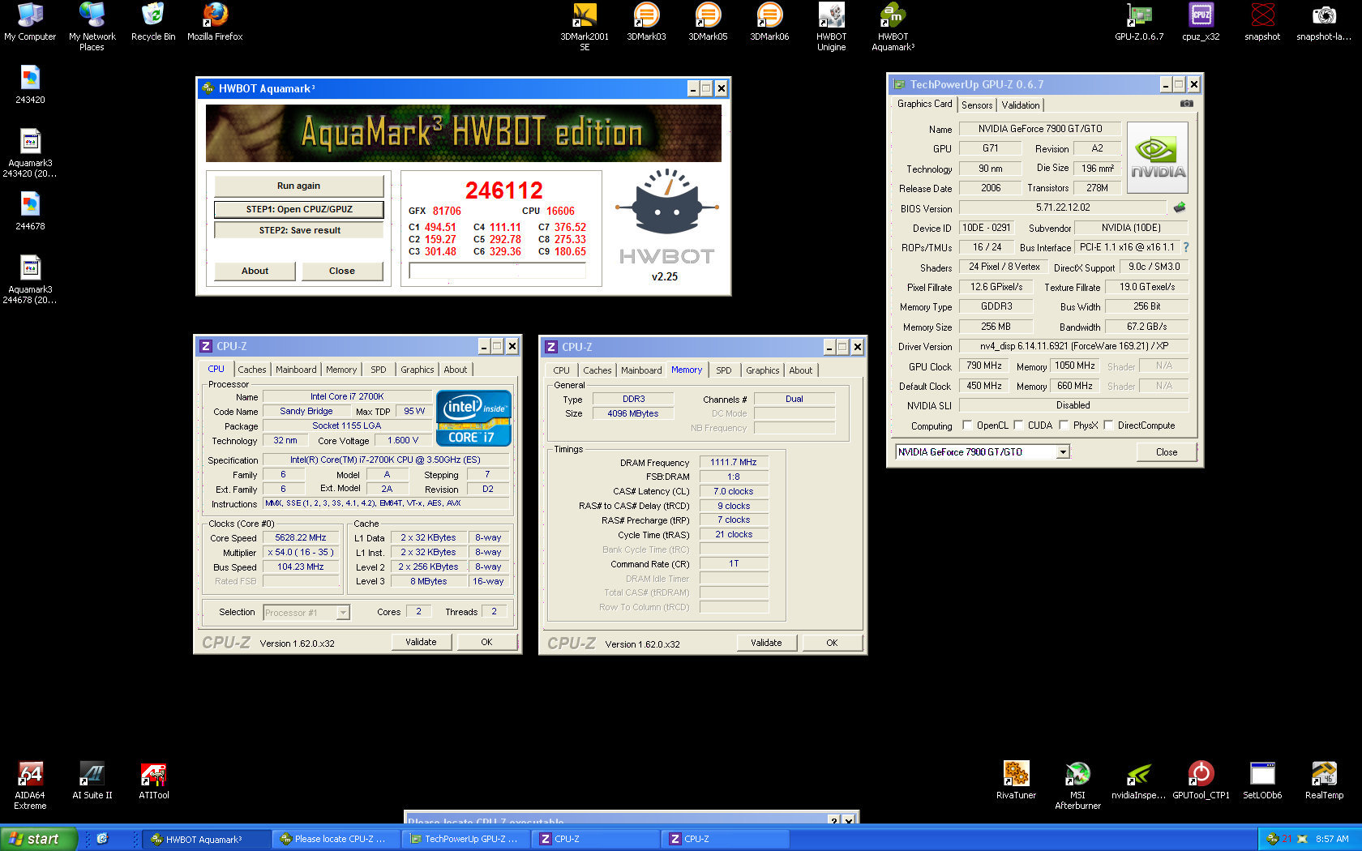The image size is (1362, 851).
Task: Switch to Sensors tab in GPU-Z
Action: [x=977, y=105]
